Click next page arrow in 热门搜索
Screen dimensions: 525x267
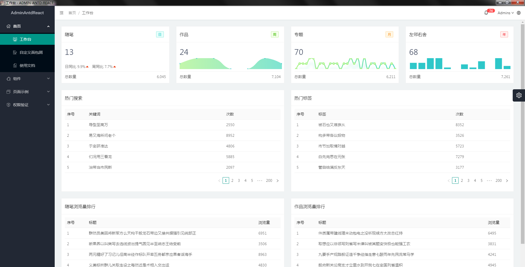click(278, 181)
